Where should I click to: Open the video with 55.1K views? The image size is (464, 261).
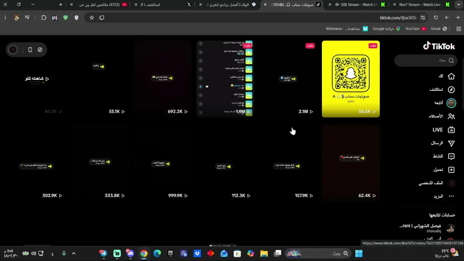[x=100, y=79]
